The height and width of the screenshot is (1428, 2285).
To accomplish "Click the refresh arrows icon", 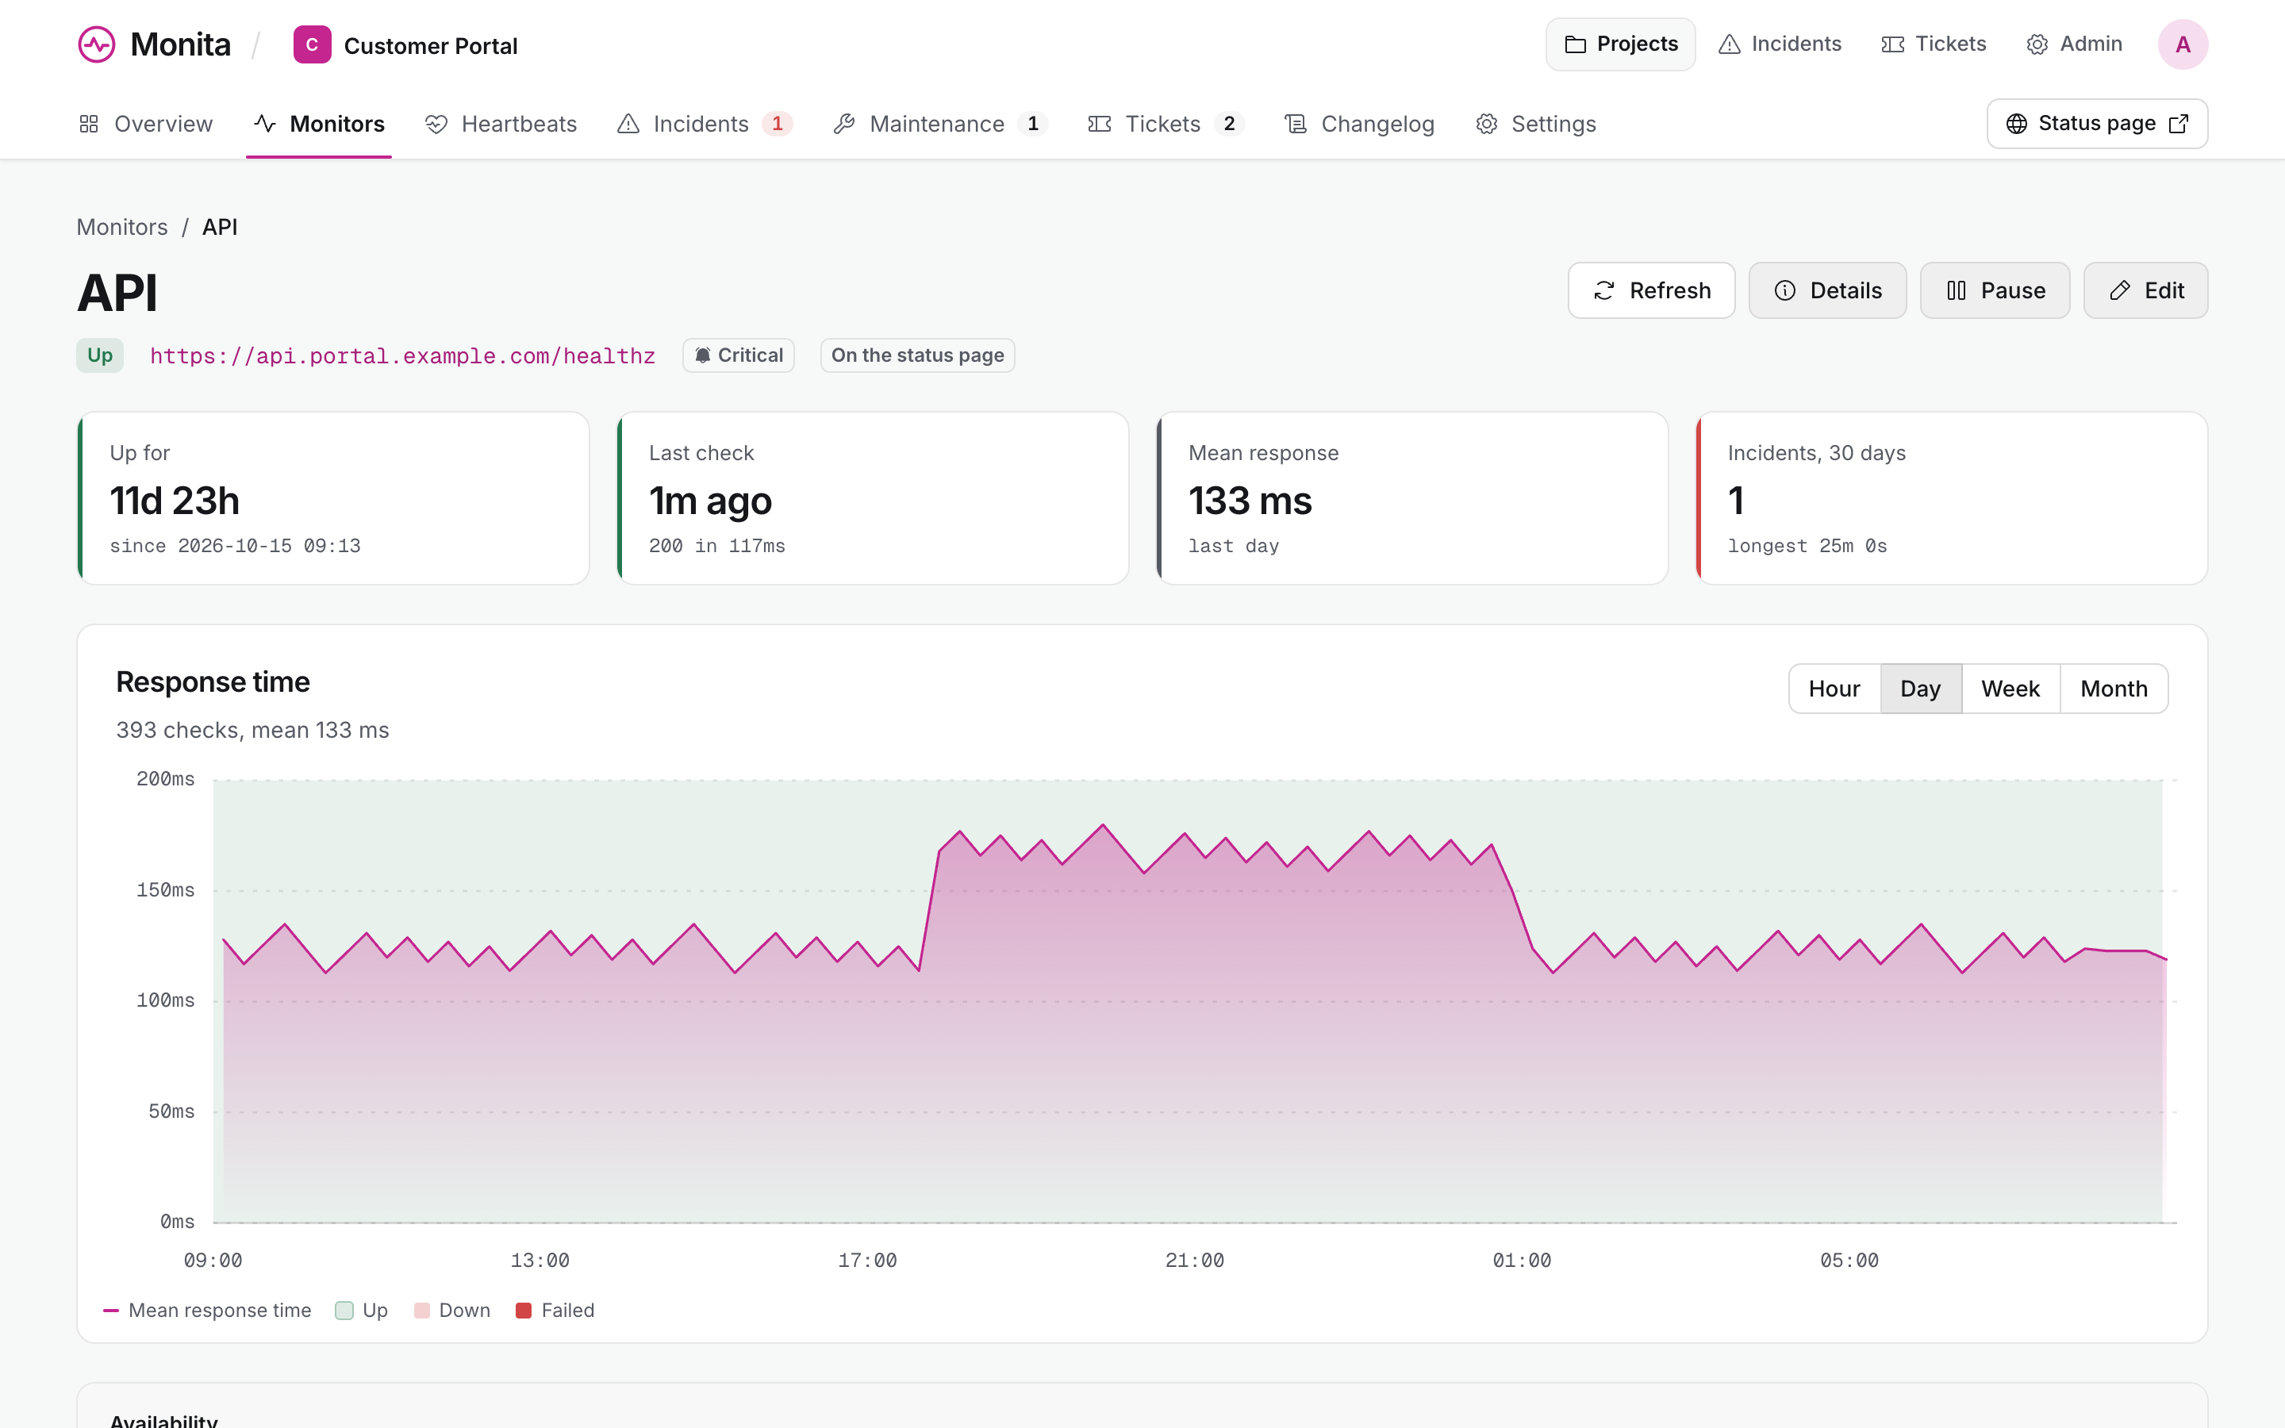I will pyautogui.click(x=1604, y=291).
